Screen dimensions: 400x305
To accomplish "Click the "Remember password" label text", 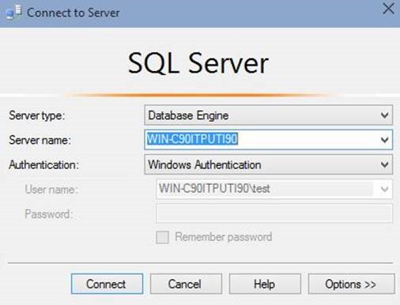I will click(x=224, y=237).
